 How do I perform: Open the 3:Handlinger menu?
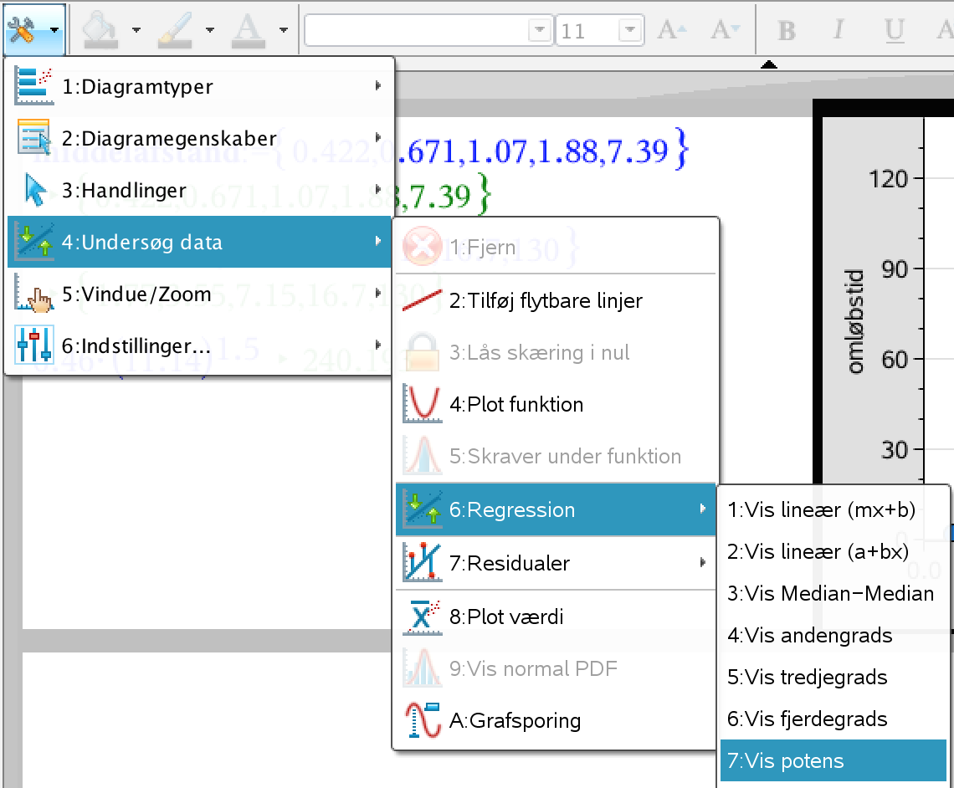pos(199,191)
